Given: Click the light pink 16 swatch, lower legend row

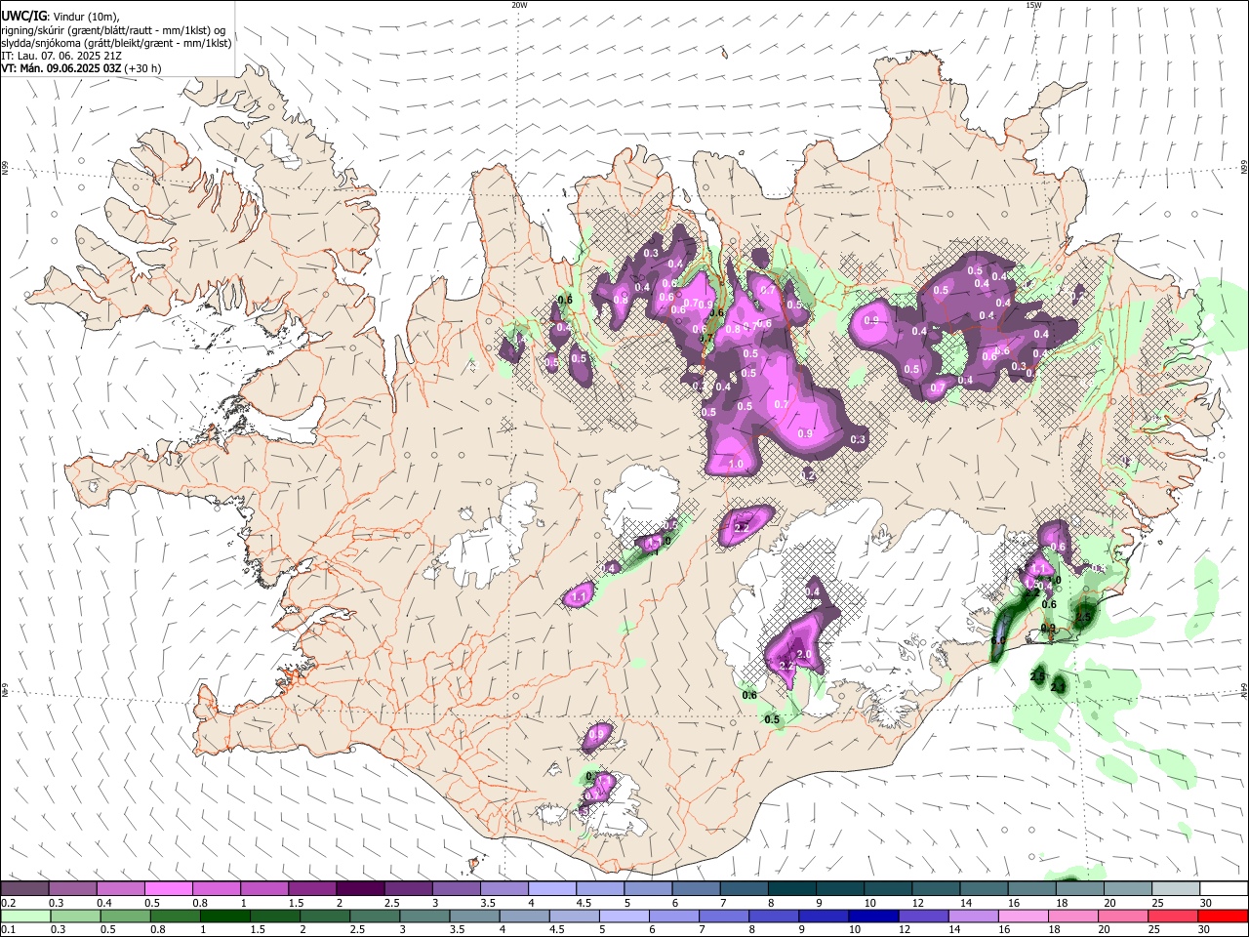Looking at the screenshot, I should [x=1023, y=917].
